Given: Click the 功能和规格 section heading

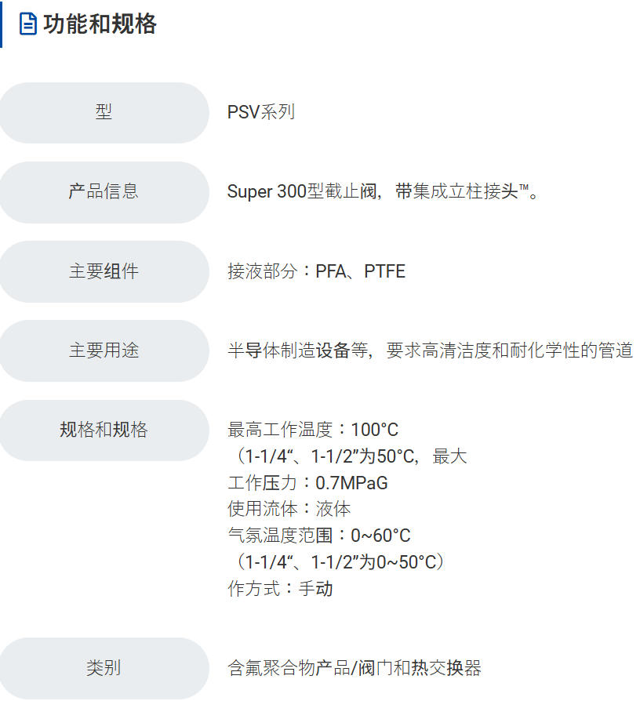Looking at the screenshot, I should [x=100, y=24].
